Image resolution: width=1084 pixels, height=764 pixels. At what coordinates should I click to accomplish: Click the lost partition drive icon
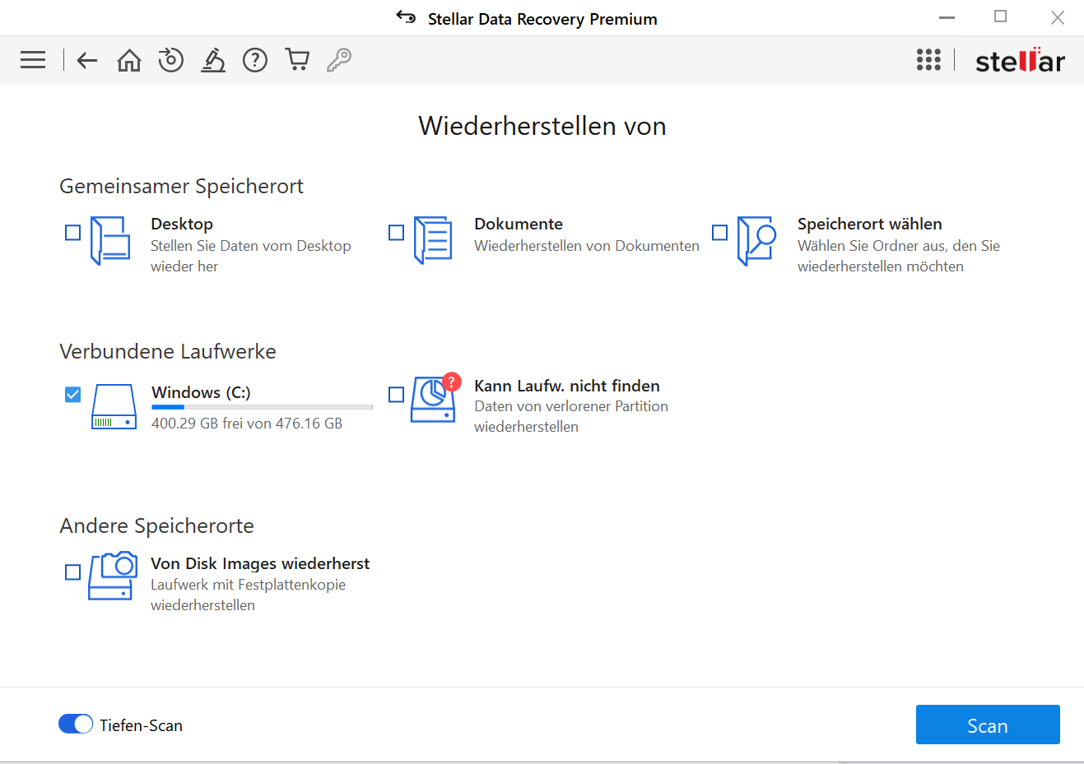pyautogui.click(x=434, y=400)
